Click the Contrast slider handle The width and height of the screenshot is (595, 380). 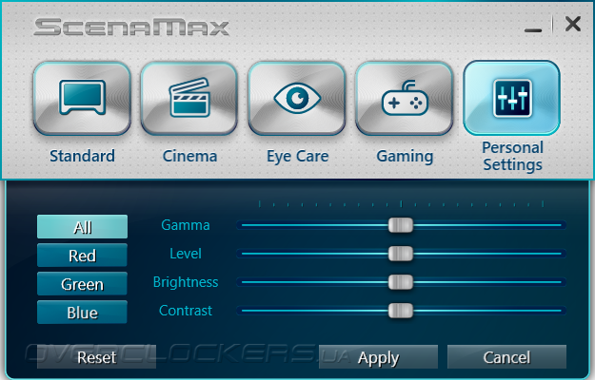tap(401, 311)
